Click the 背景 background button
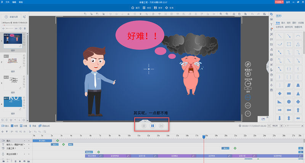The width and height of the screenshot is (305, 163). tap(14, 126)
